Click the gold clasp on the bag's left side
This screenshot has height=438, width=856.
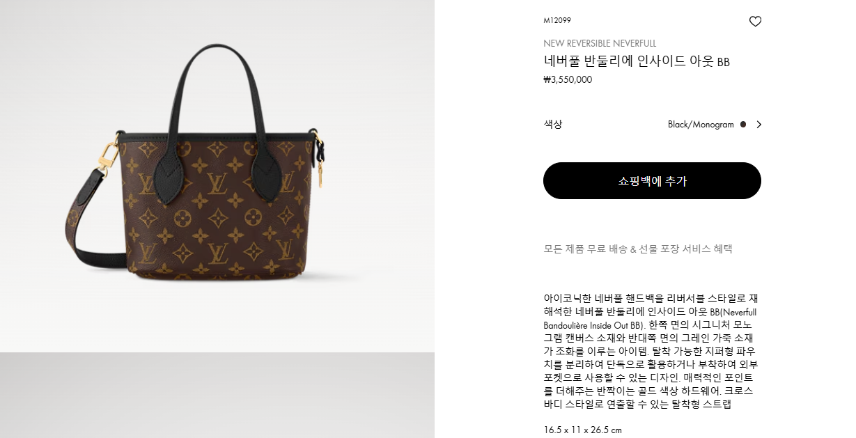107,155
